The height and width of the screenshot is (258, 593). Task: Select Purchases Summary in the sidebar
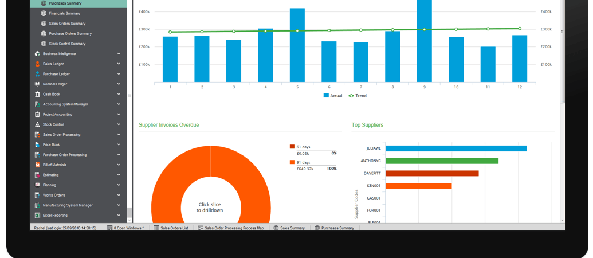[78, 3]
